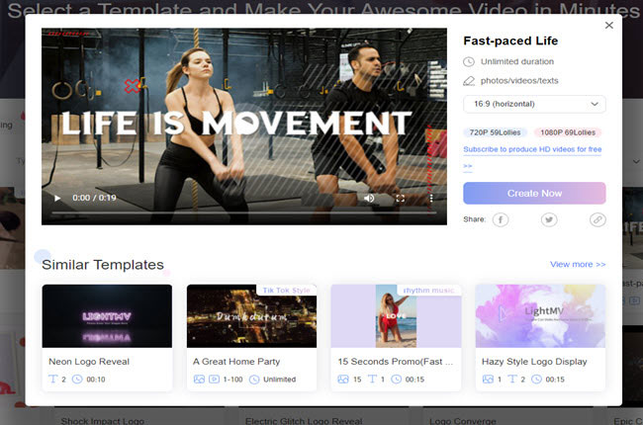Open the video player more options menu
The width and height of the screenshot is (643, 425).
coord(431,198)
